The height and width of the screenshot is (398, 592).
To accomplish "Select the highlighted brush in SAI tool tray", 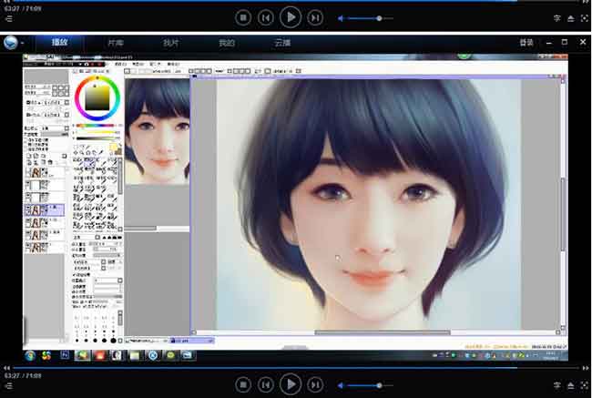I will tap(89, 163).
